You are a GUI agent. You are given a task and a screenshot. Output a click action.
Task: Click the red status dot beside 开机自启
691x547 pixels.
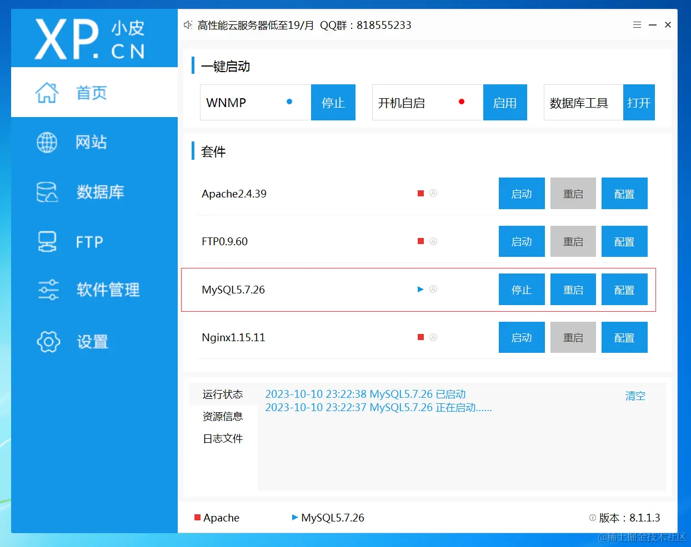click(x=462, y=102)
